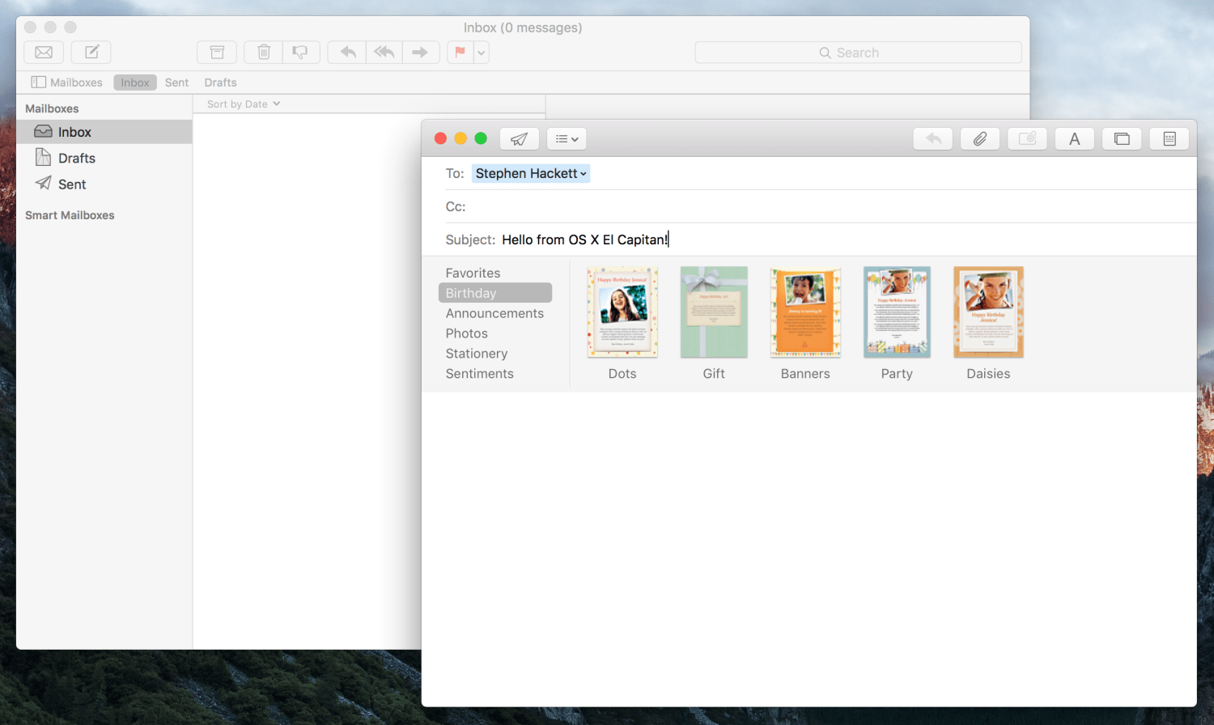Choose the Banners stationery thumbnail
Image resolution: width=1214 pixels, height=725 pixels.
point(805,313)
